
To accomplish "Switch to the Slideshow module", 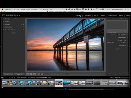I will coord(112,16).
